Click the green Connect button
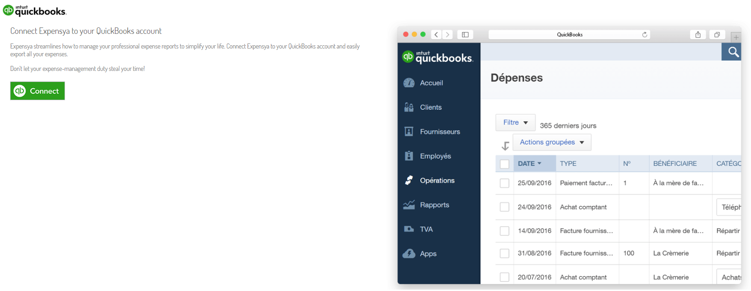Viewport: 751px width, 291px height. 38,91
